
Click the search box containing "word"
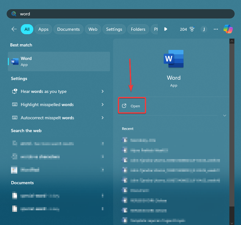pyautogui.click(x=121, y=14)
